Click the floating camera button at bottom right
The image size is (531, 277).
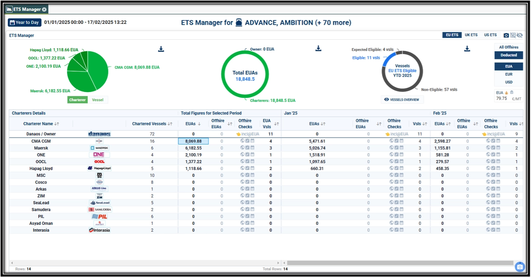(519, 266)
